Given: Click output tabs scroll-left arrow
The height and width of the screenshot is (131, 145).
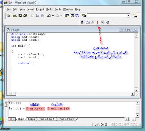Looking at the screenshot, I should (x=10, y=119).
